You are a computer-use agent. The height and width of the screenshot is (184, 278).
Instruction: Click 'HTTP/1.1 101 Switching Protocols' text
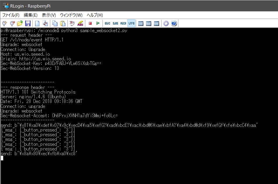[38, 92]
